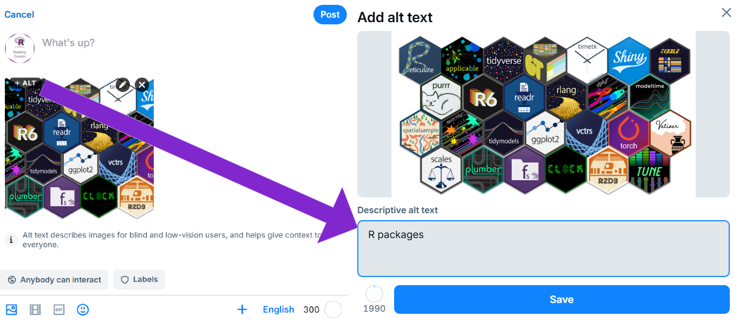Click the add image icon
739x323 pixels.
11,309
